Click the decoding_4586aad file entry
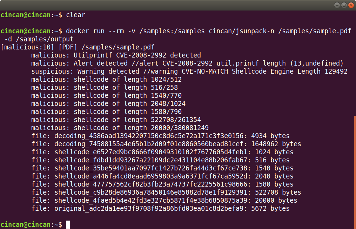Image resolution: width=356 pixels, height=229 pixels. click(x=160, y=136)
